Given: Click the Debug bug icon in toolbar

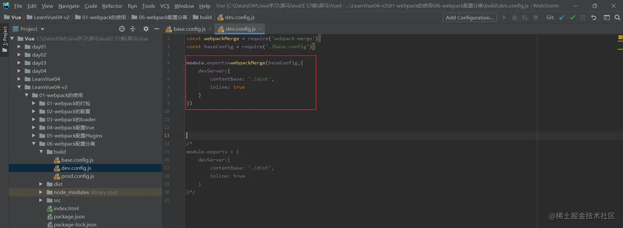Looking at the screenshot, I should [515, 18].
